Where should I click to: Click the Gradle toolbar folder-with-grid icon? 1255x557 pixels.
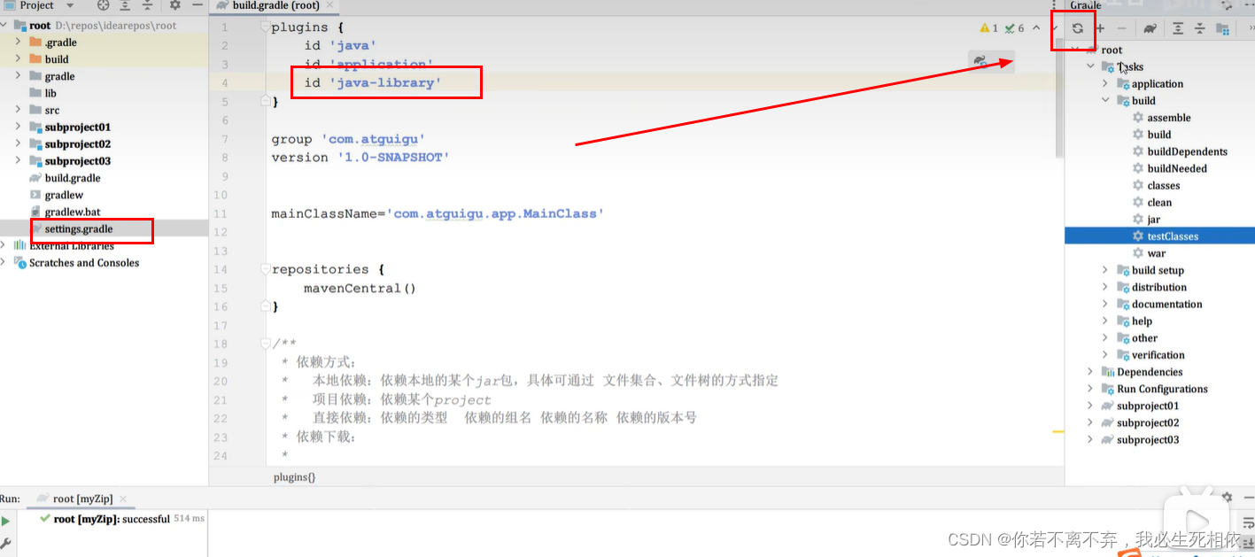point(1223,28)
